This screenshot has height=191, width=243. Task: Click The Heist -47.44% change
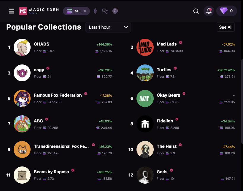pyautogui.click(x=228, y=147)
